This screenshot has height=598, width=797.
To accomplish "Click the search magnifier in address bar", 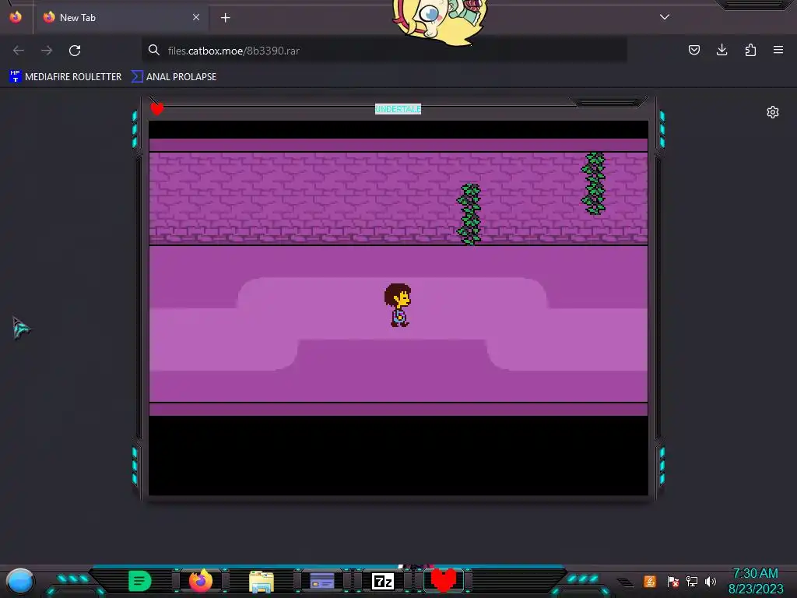I will pos(153,50).
